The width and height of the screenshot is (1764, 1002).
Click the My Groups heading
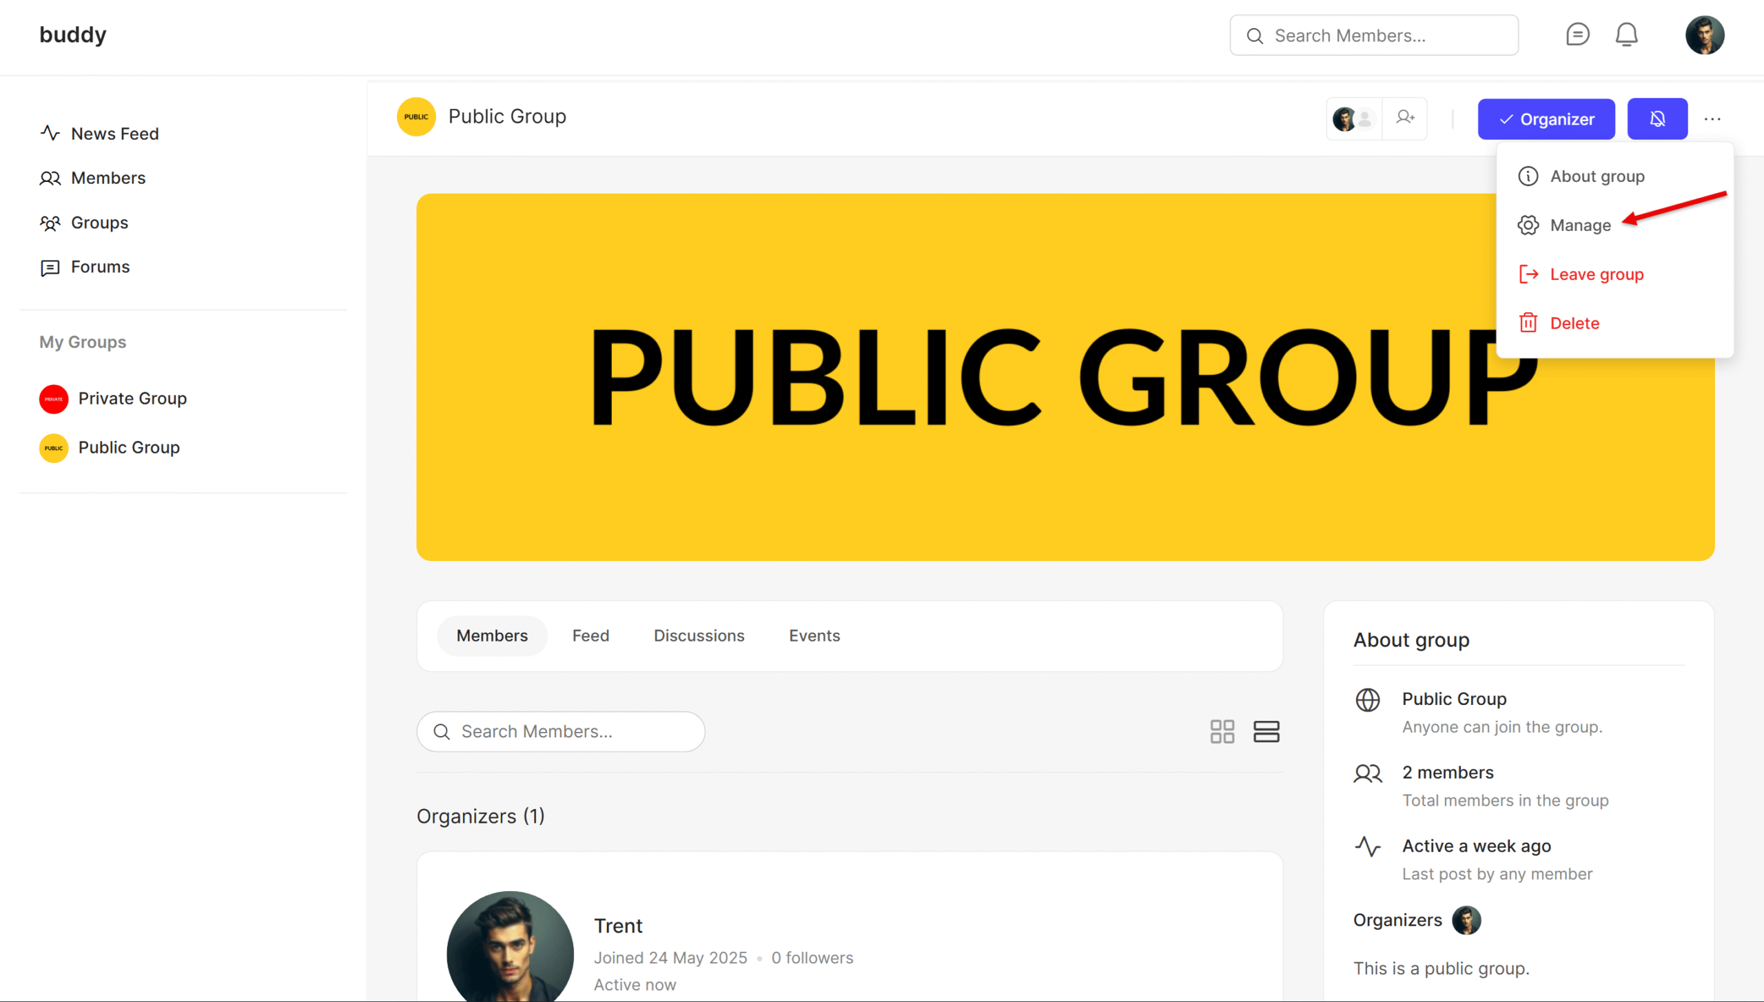pyautogui.click(x=83, y=342)
